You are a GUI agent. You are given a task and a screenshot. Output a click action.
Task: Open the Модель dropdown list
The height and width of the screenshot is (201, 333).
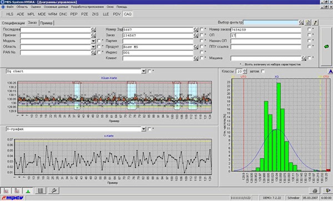pos(93,41)
